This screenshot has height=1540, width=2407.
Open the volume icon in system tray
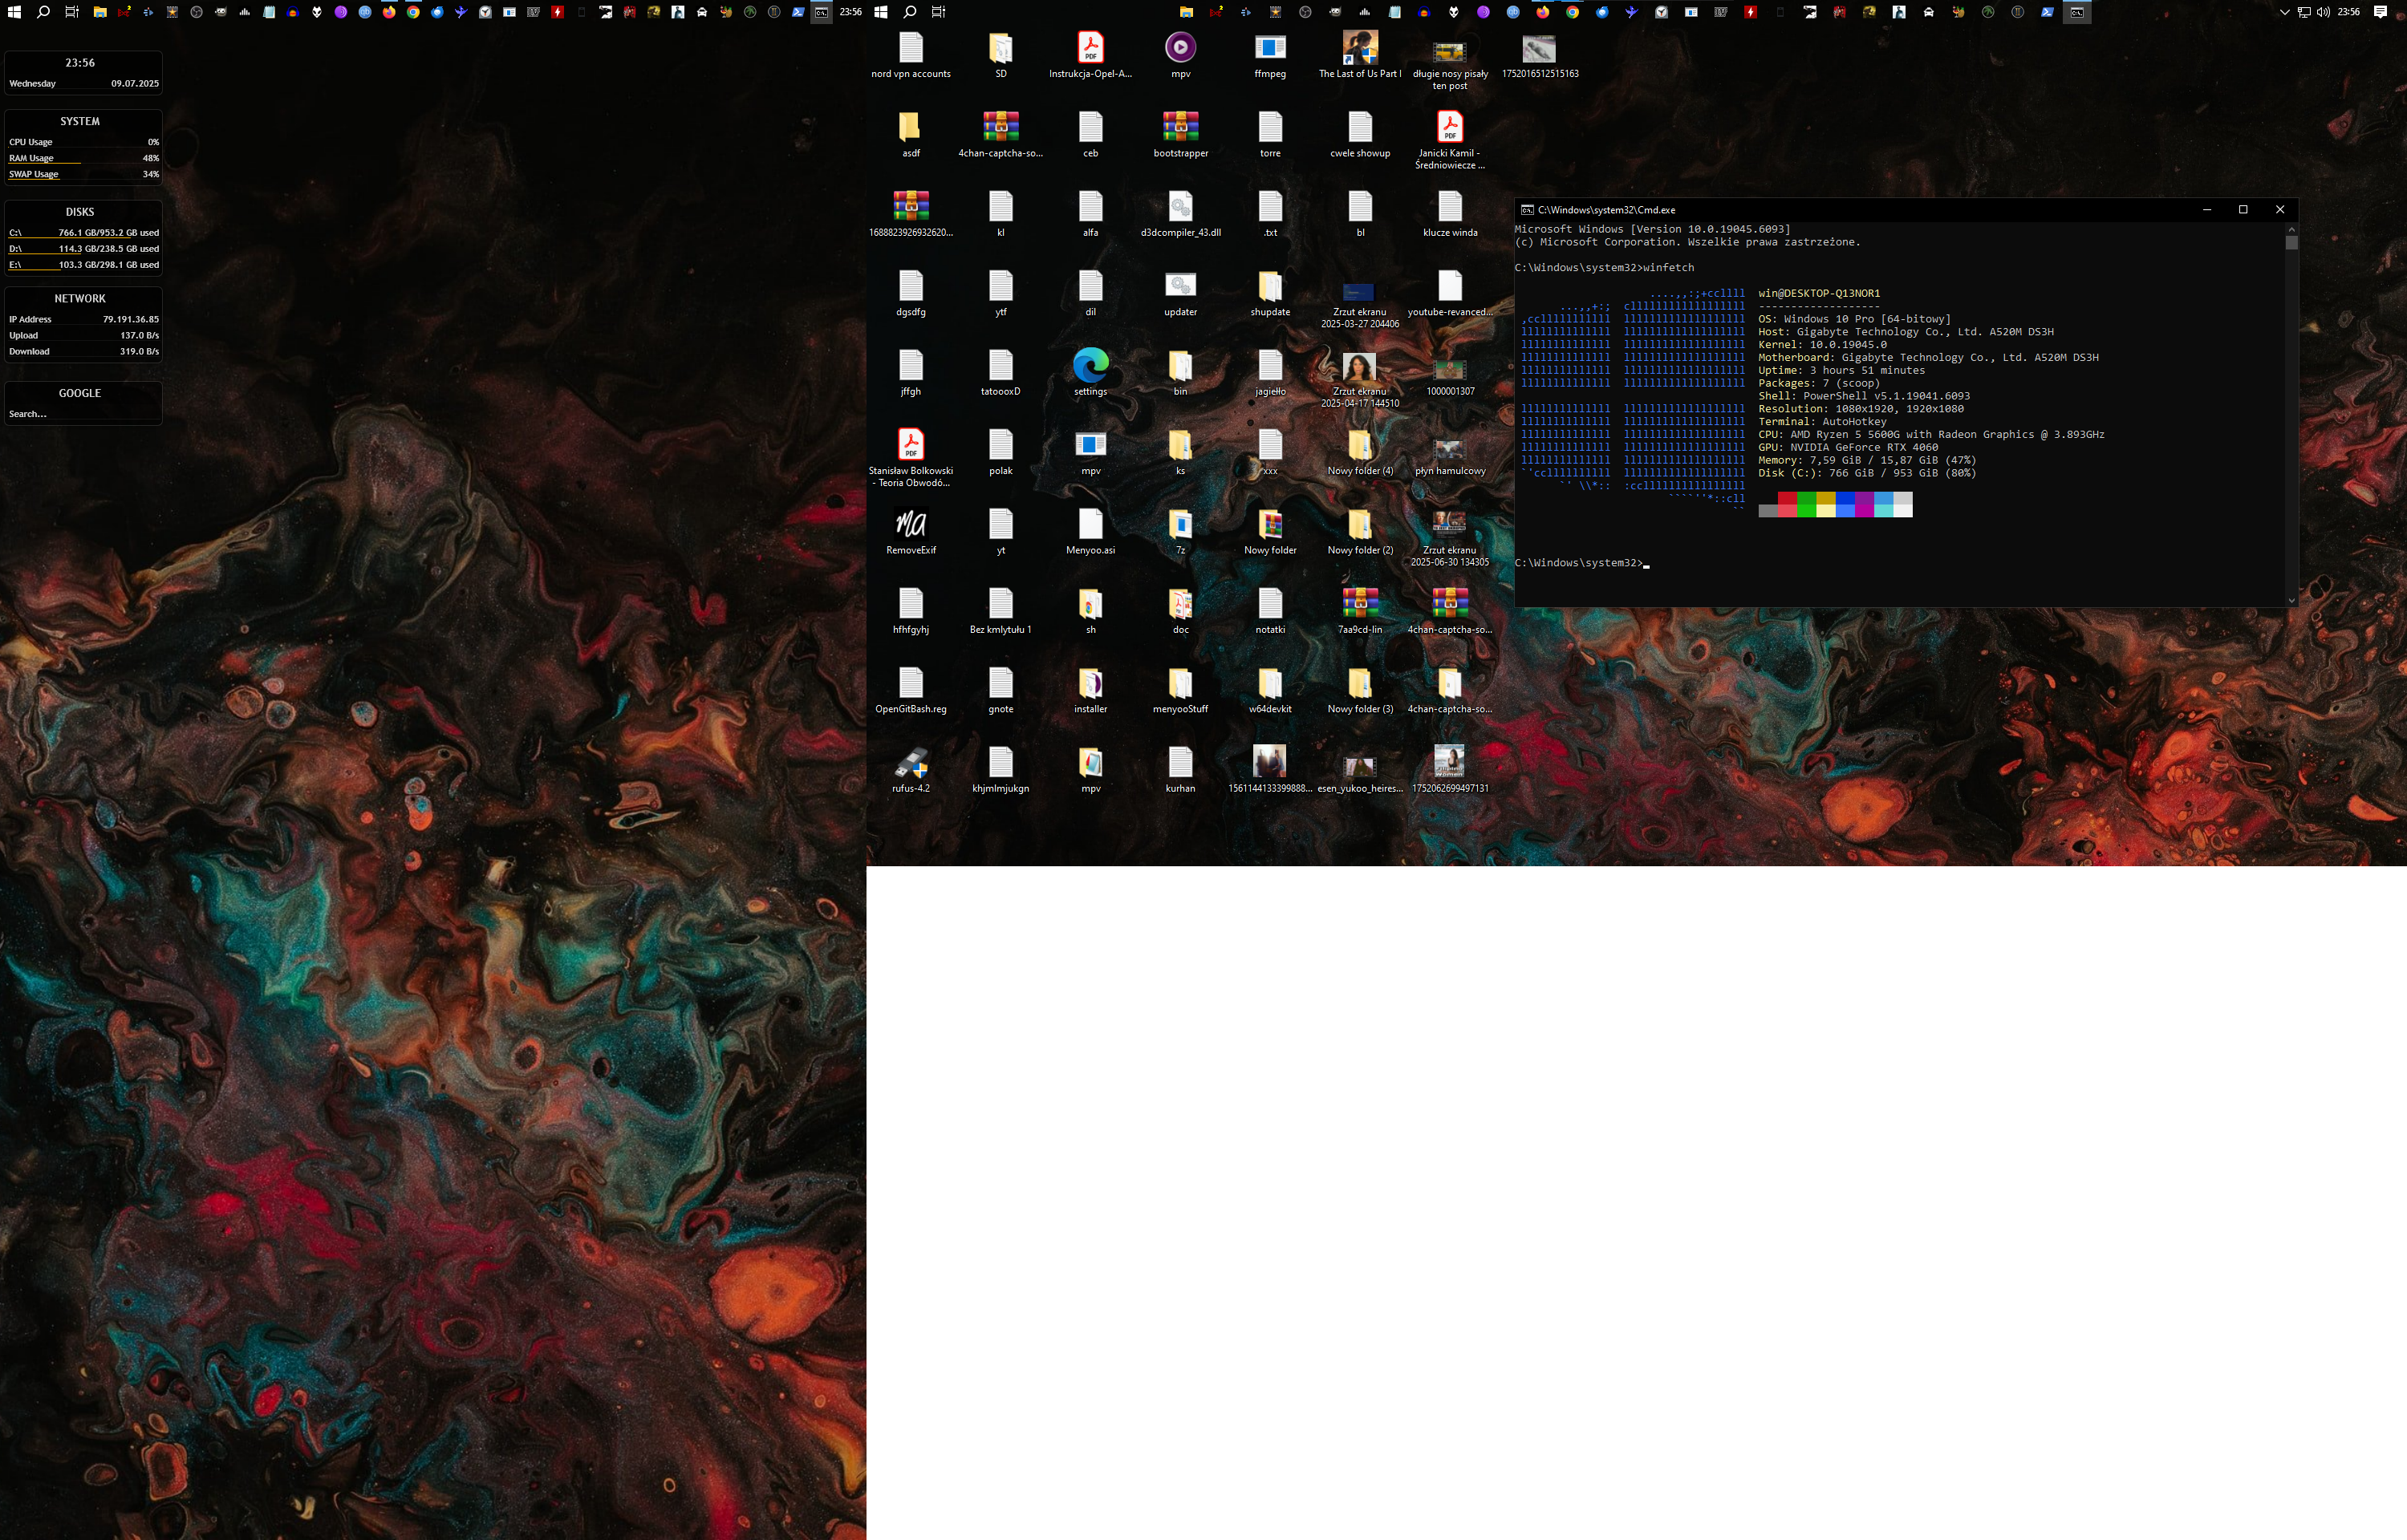tap(2323, 12)
